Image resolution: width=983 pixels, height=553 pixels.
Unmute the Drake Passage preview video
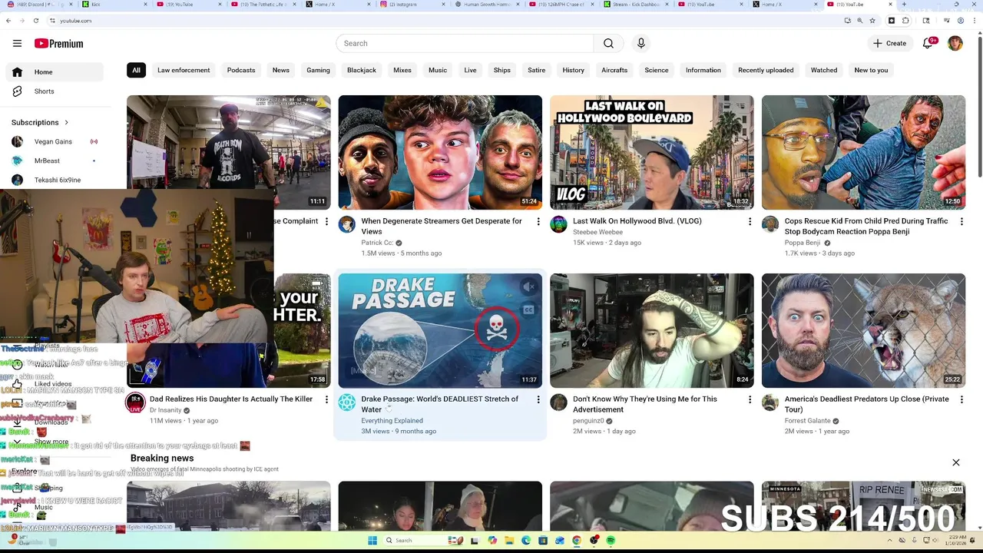point(528,287)
